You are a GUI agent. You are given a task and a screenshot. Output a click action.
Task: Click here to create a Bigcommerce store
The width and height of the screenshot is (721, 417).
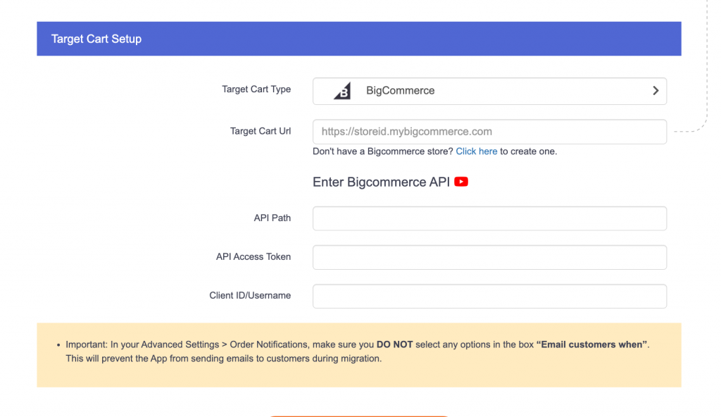[477, 151]
